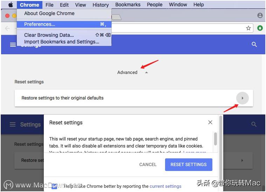Open the Window menu

[x=178, y=5]
